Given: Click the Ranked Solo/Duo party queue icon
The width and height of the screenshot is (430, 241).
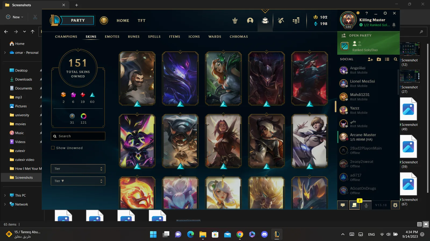Looking at the screenshot, I should (x=345, y=46).
